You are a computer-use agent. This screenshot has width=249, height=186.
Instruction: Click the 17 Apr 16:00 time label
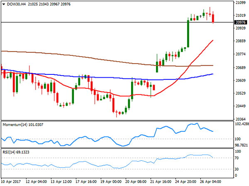pos(86,181)
